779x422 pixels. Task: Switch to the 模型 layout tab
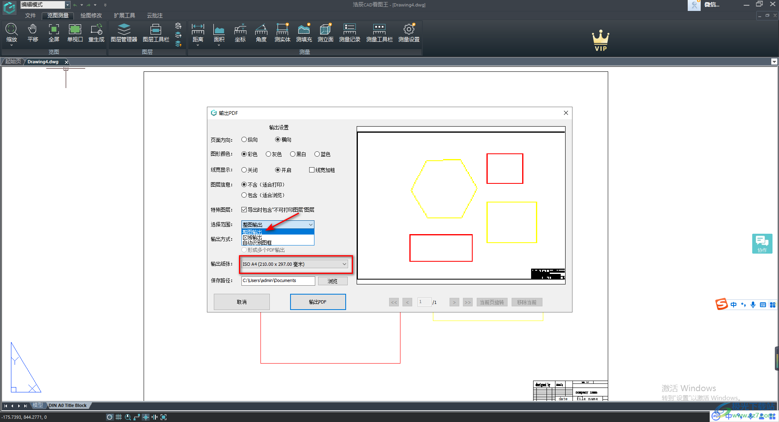[x=38, y=405]
